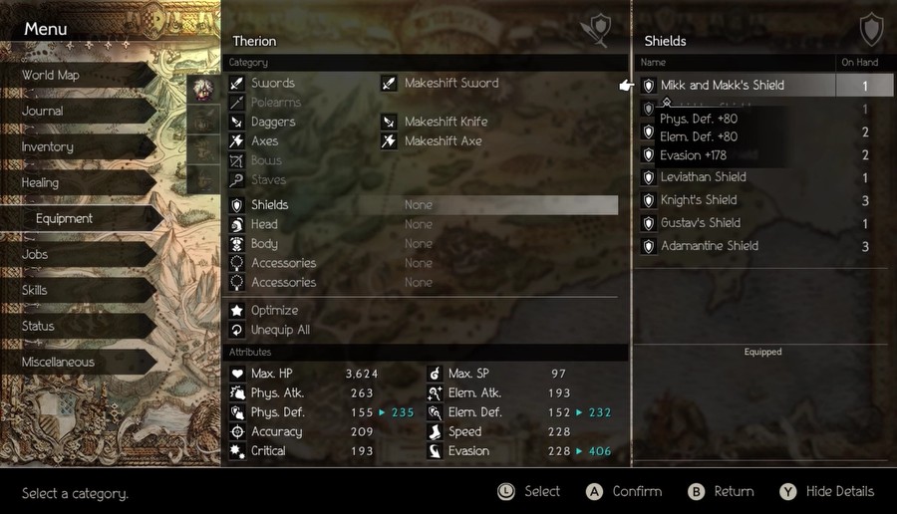Select the Swords category icon
Screen dimensions: 897x514
click(237, 84)
